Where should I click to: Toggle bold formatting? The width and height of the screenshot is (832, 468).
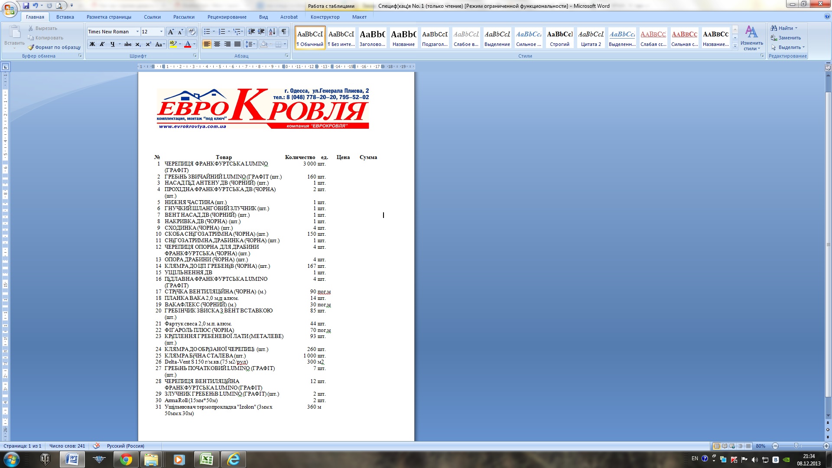point(92,44)
